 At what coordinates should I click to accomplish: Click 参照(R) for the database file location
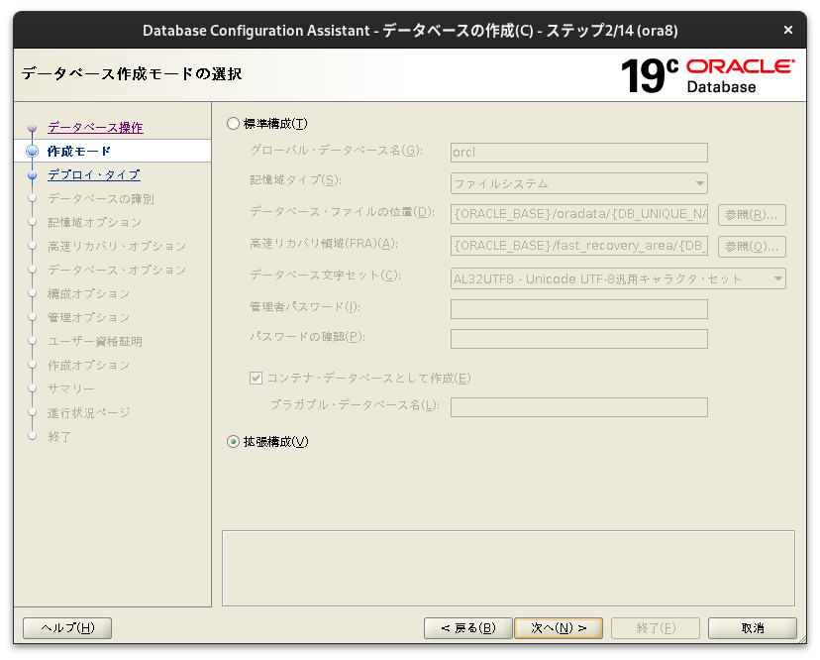click(x=754, y=214)
